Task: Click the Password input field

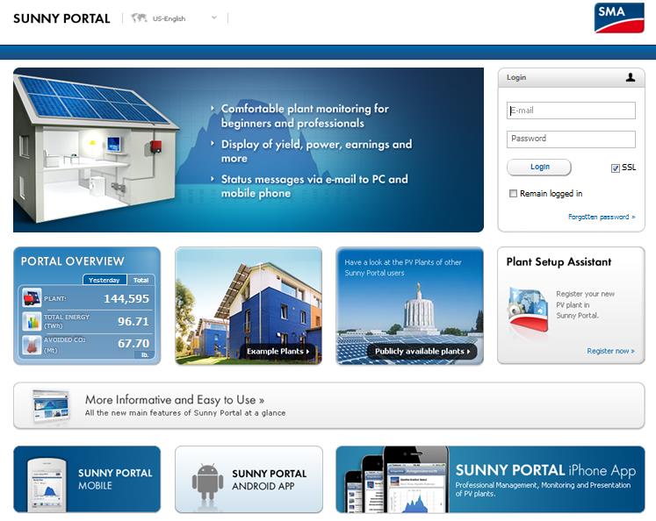Action: click(571, 139)
